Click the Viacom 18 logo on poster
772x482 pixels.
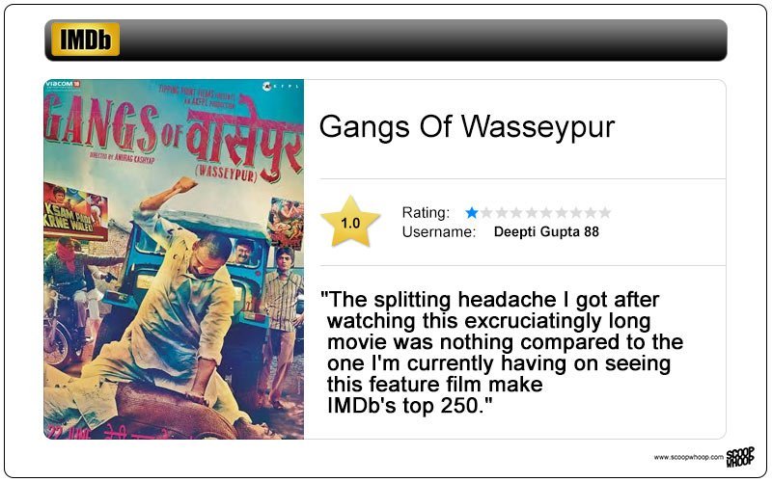click(x=63, y=84)
